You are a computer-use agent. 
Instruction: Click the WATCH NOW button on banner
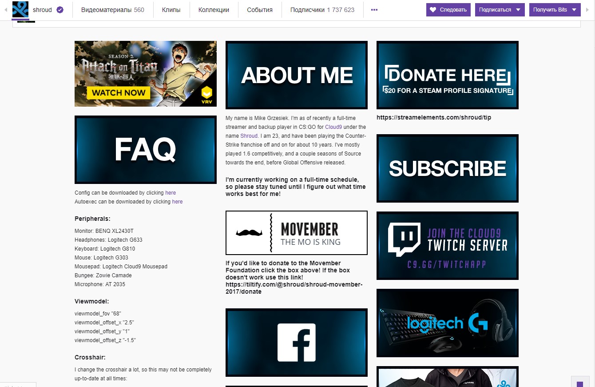[x=119, y=93]
